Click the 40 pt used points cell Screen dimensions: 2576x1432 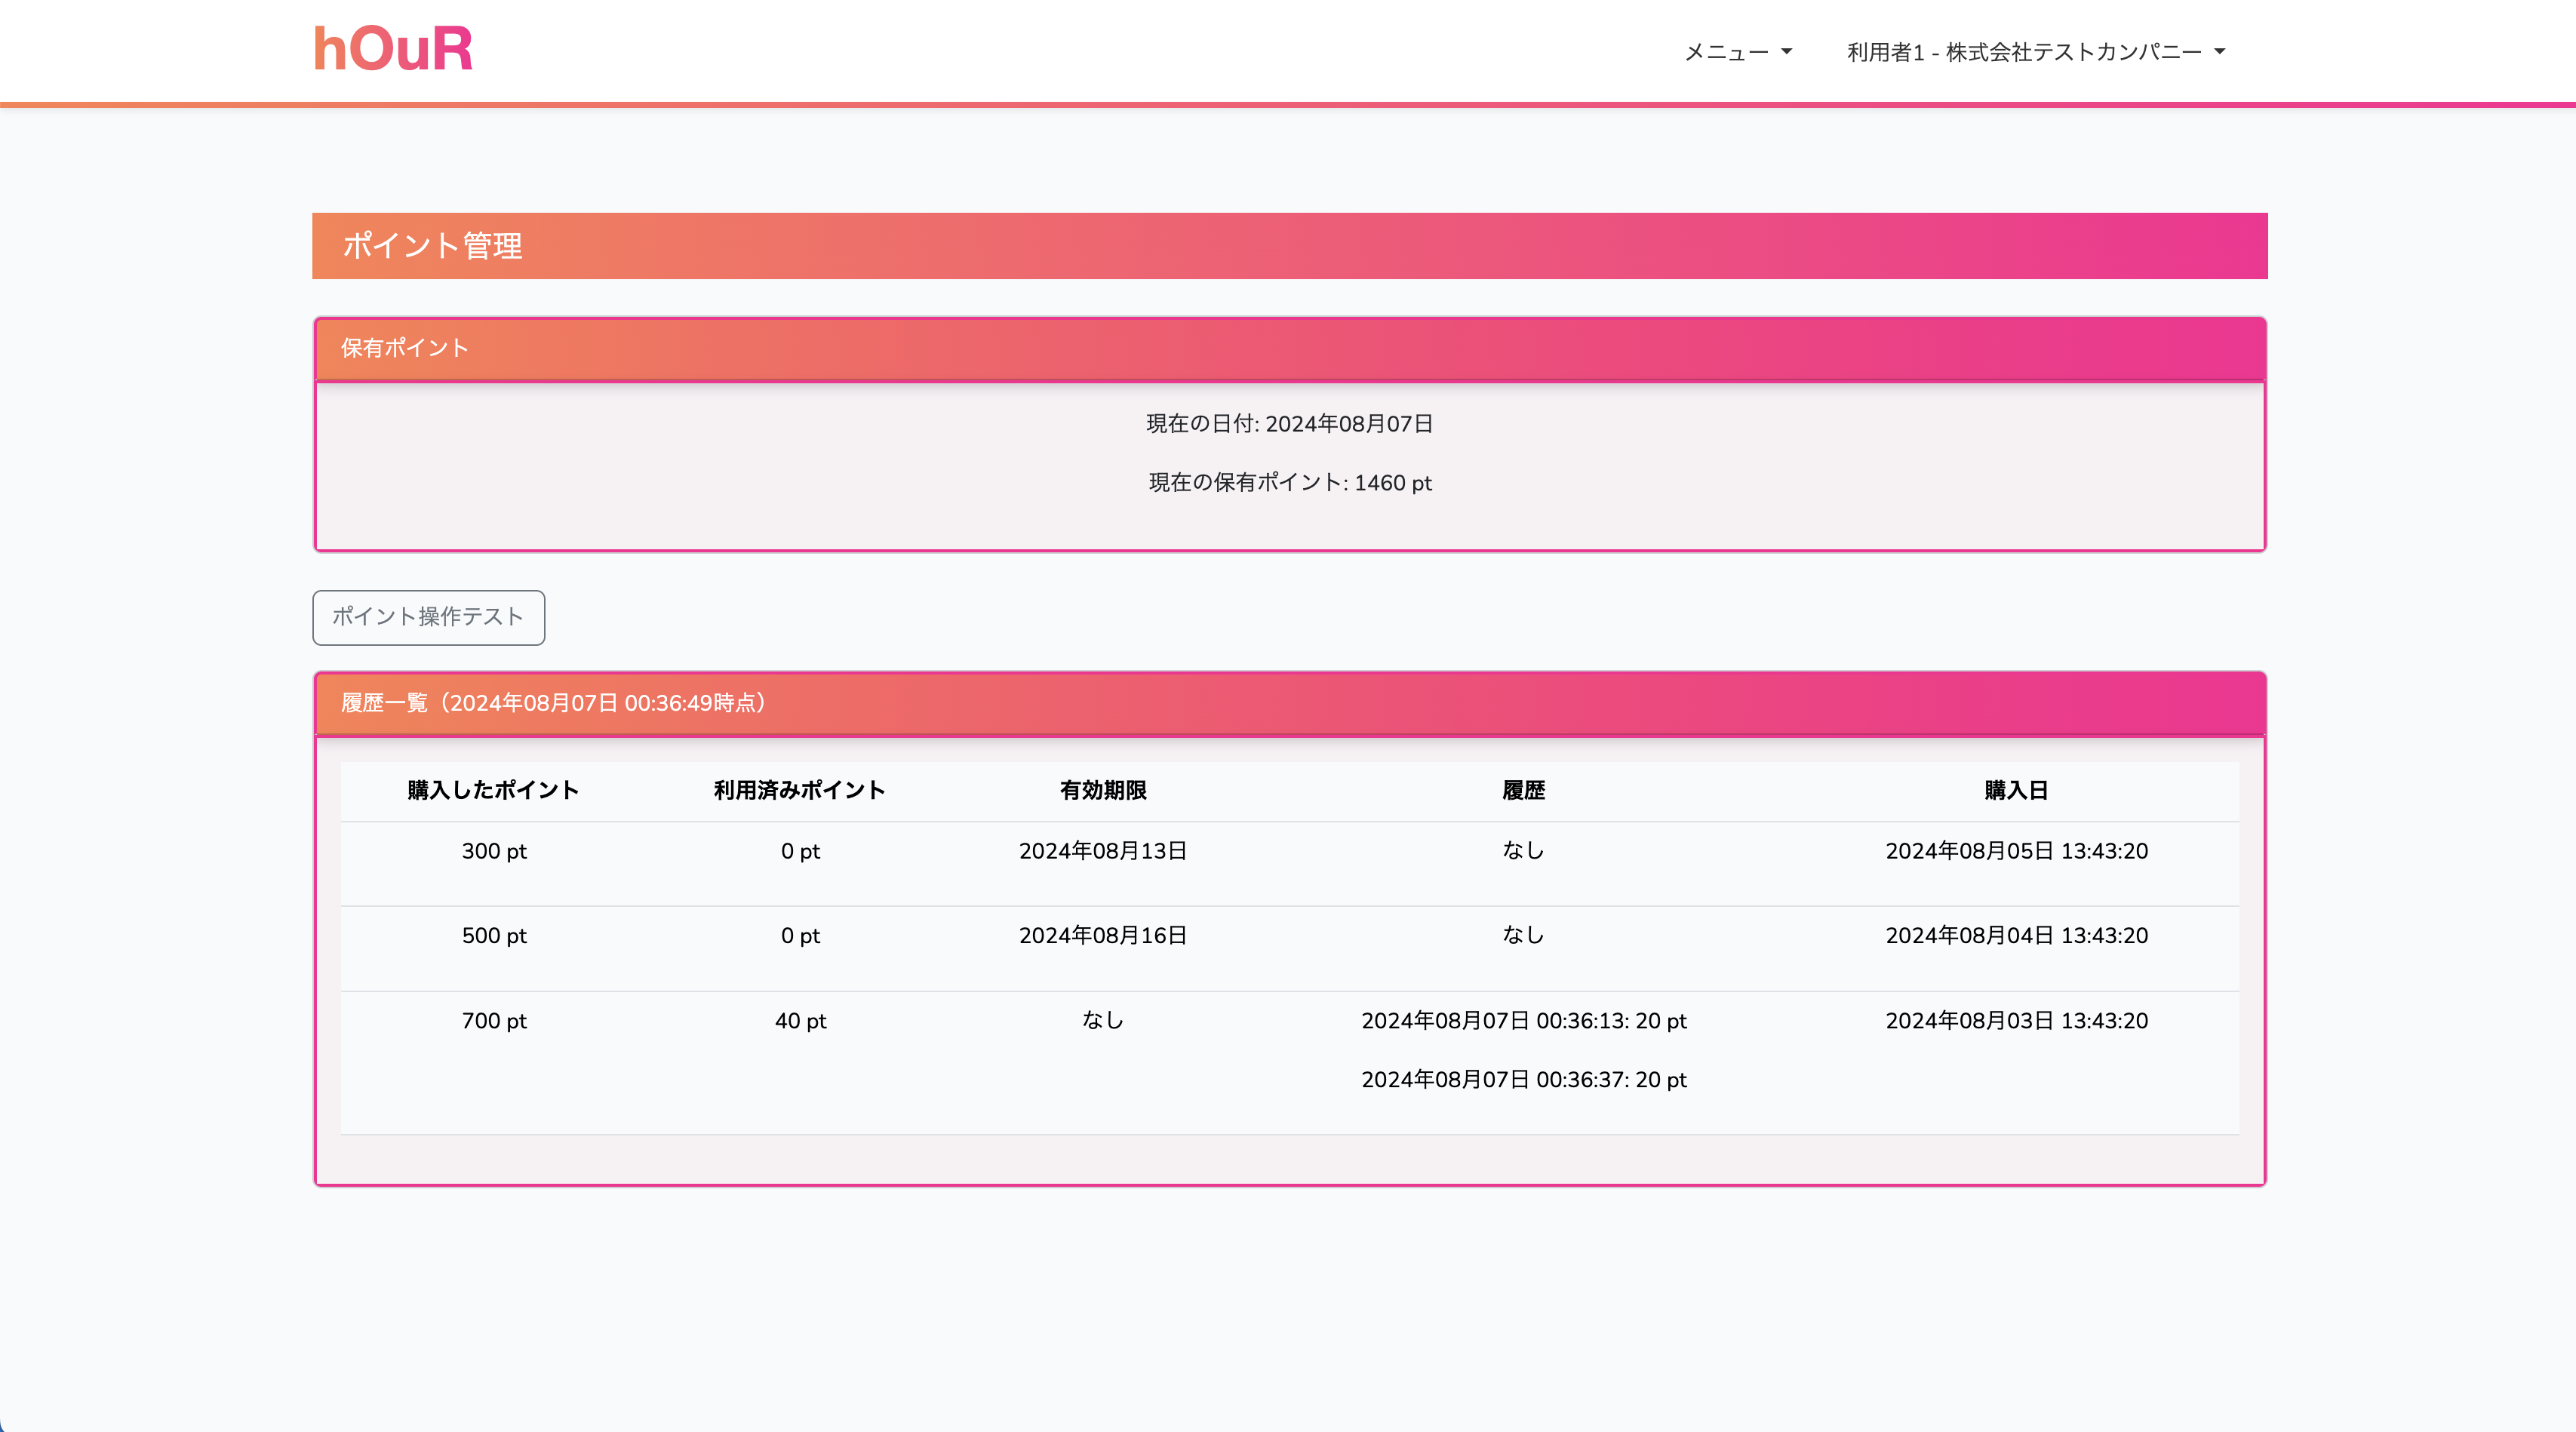[x=800, y=1021]
